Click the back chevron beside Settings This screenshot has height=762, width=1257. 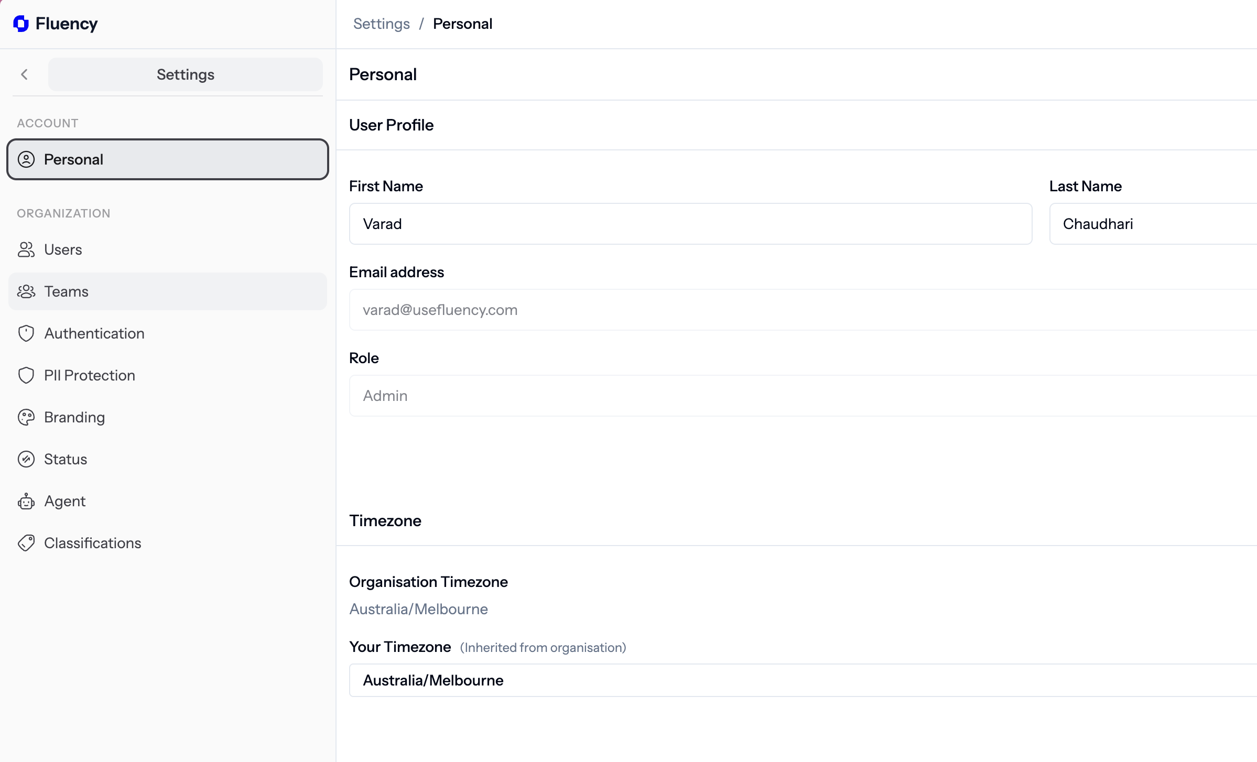[25, 74]
